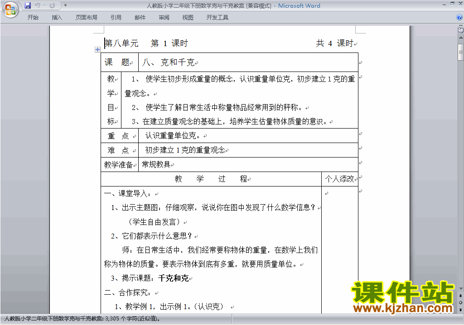Click the cell text 八、克和千克

pos(168,62)
